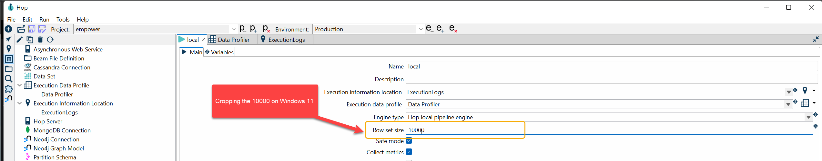Open the Project dropdown showing empower
The image size is (822, 161).
(x=156, y=29)
